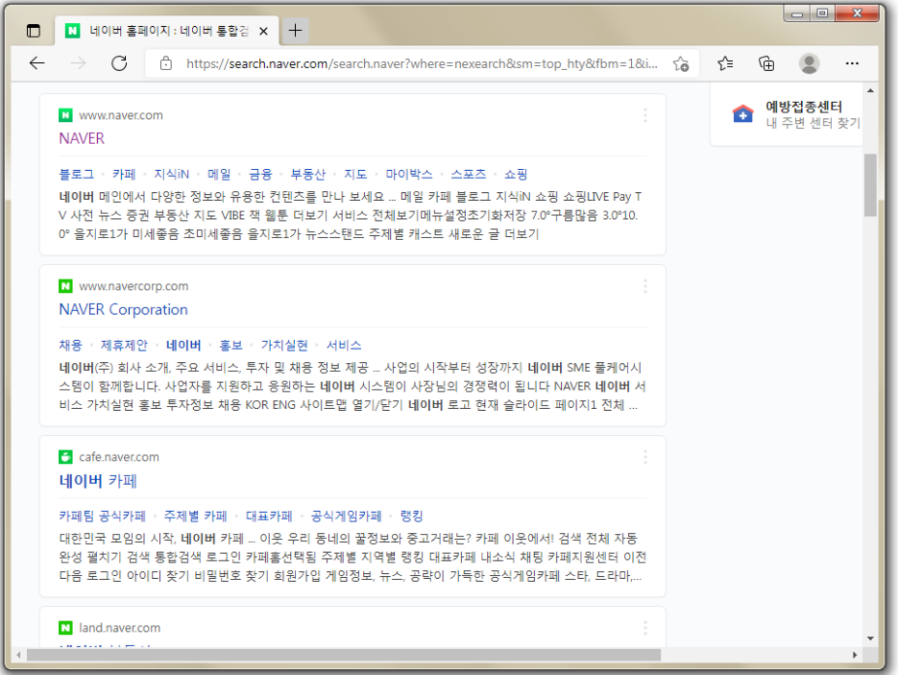
Task: Open bold 네이버 sublink under NAVER Corporation
Action: (183, 346)
